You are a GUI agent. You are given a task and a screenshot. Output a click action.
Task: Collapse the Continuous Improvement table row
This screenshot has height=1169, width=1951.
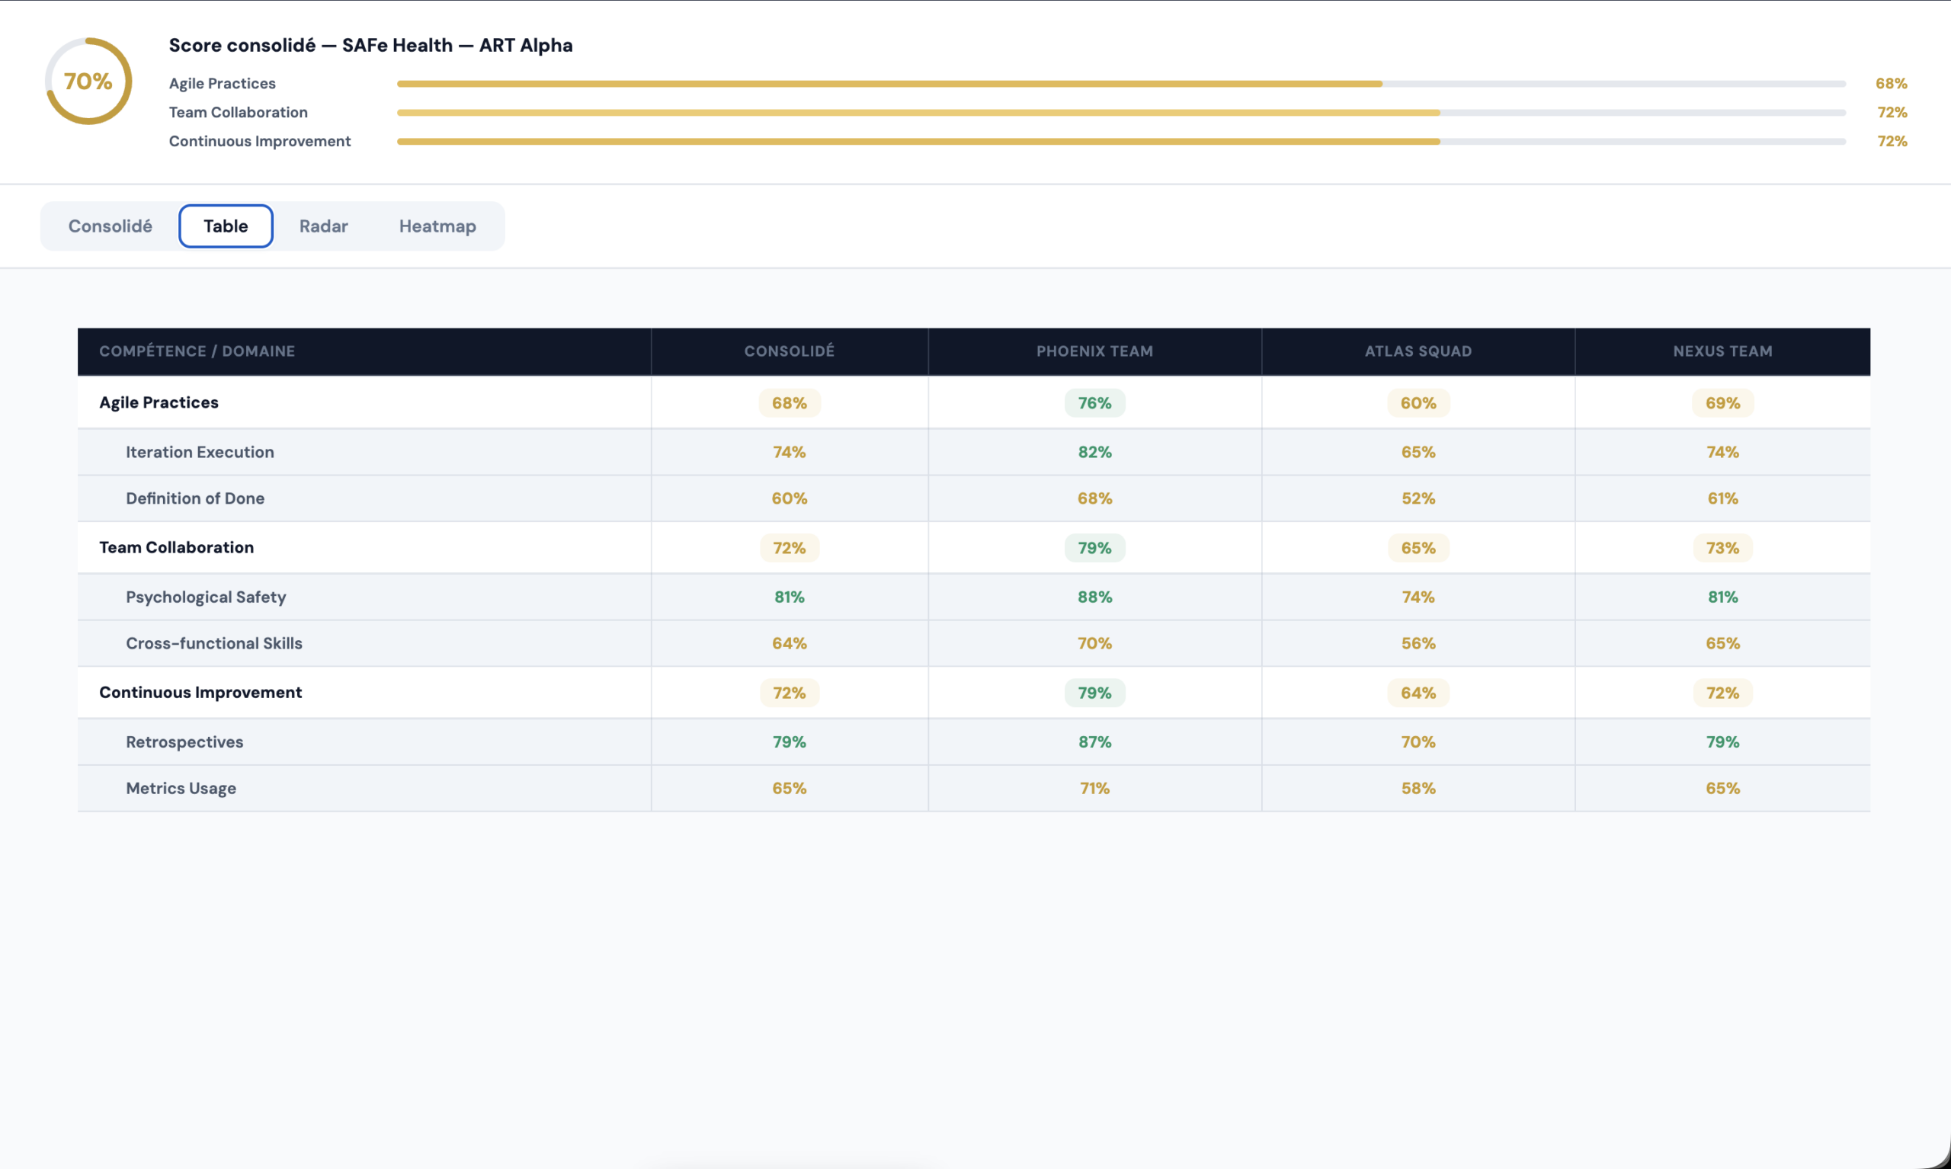[200, 693]
